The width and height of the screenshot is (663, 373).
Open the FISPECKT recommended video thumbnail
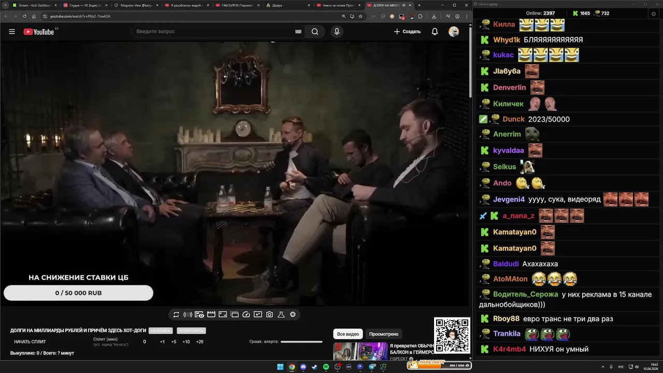(360, 351)
